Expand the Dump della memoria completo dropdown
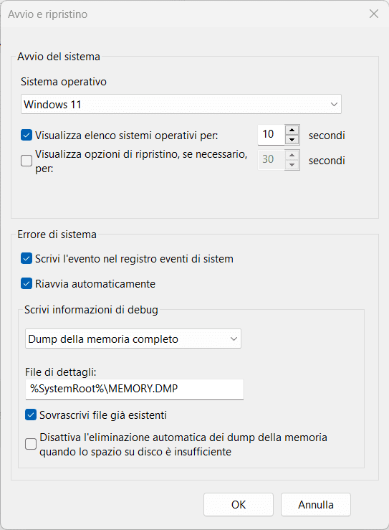Screen dimensions: 389x530 pyautogui.click(x=133, y=339)
